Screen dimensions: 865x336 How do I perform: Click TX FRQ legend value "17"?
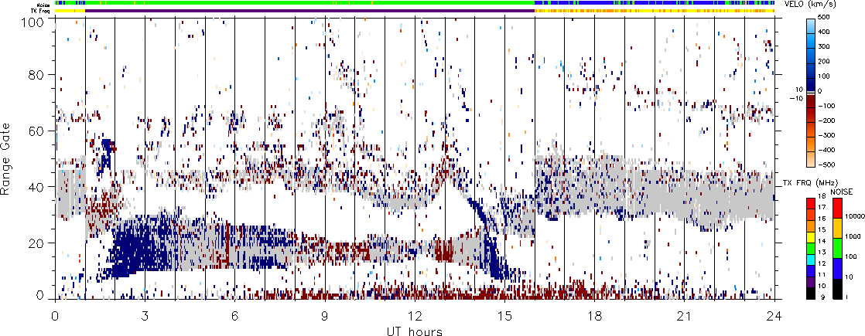[x=822, y=208]
